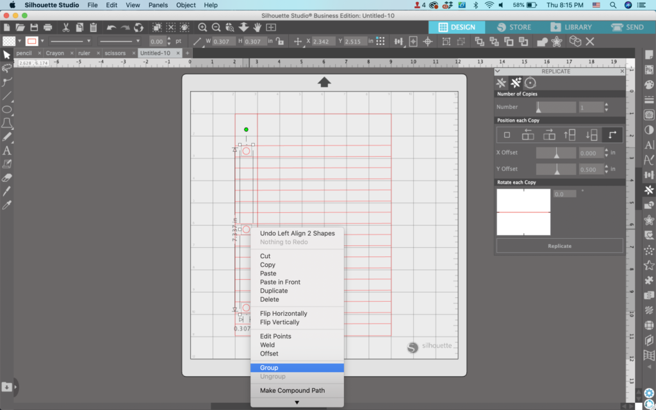The width and height of the screenshot is (656, 410).
Task: Undo the last action with the toolbar arrow
Action: point(111,28)
